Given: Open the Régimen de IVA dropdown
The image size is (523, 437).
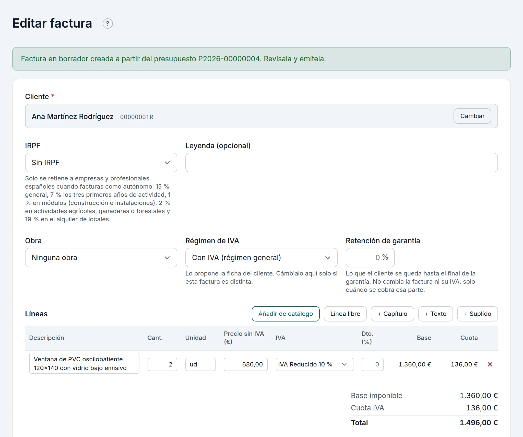Looking at the screenshot, I should point(261,258).
